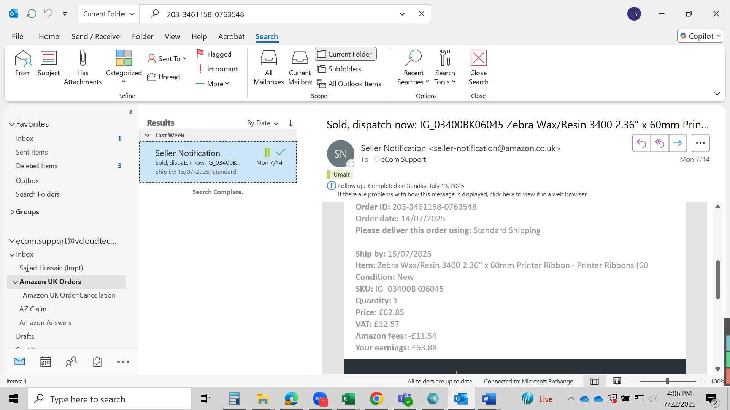Viewport: 730px width, 410px height.
Task: Switch to Normal view in status bar
Action: pos(595,381)
